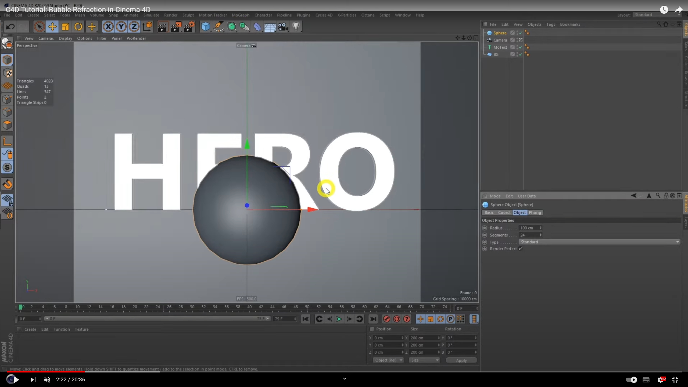Open Attribute Manager User Data menu
688x387 pixels.
coord(526,196)
